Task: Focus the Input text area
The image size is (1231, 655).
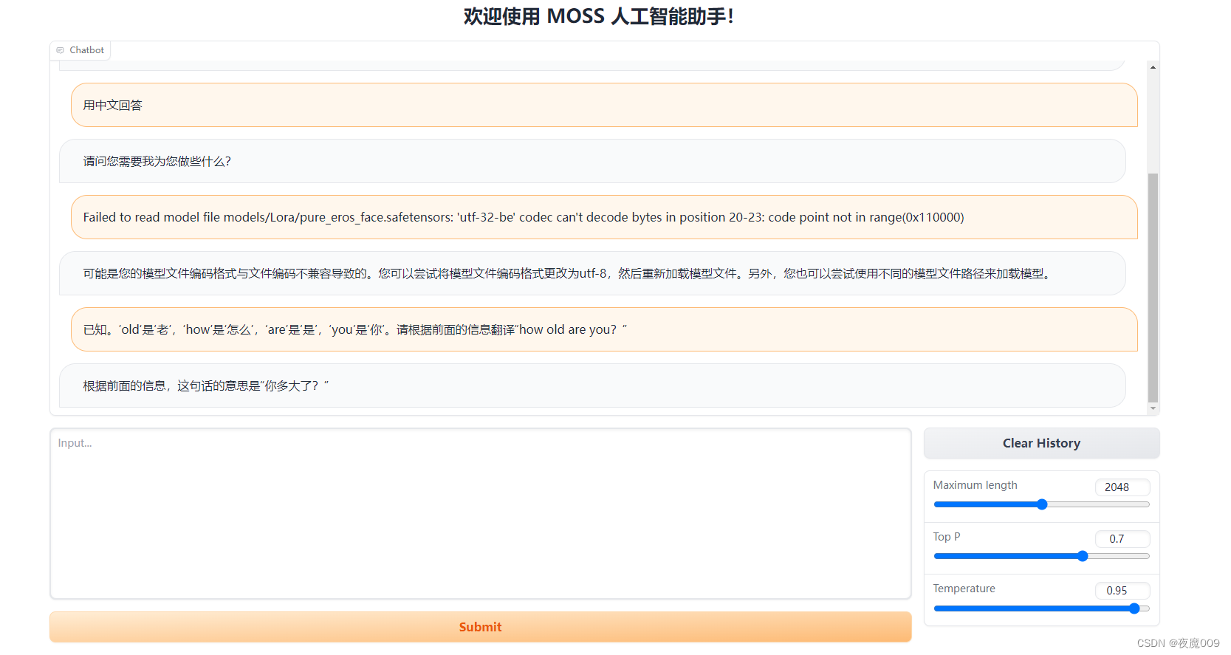Action: click(x=481, y=514)
